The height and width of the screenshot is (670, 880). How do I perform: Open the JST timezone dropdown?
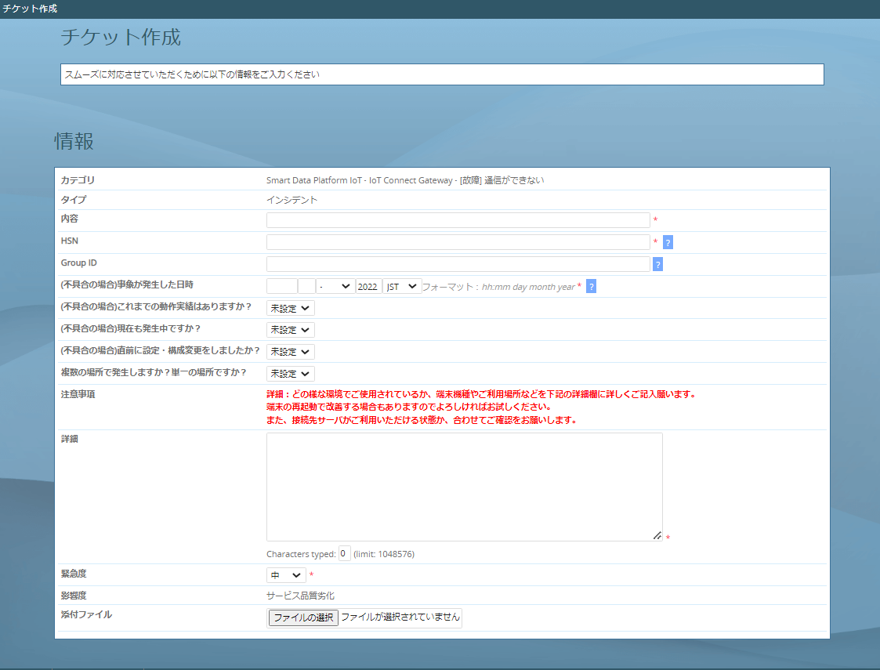coord(402,287)
